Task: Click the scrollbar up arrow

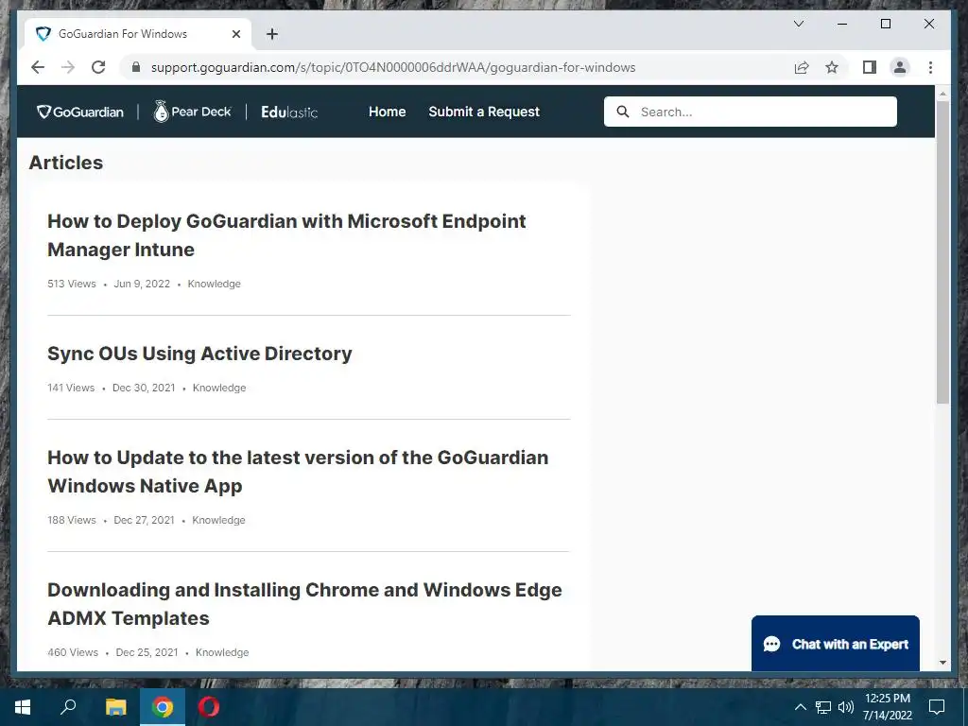Action: (x=942, y=94)
